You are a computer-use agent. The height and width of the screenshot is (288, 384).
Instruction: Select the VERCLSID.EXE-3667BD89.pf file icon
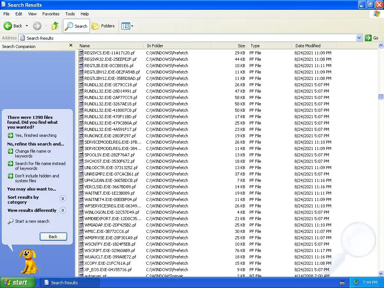point(81,187)
